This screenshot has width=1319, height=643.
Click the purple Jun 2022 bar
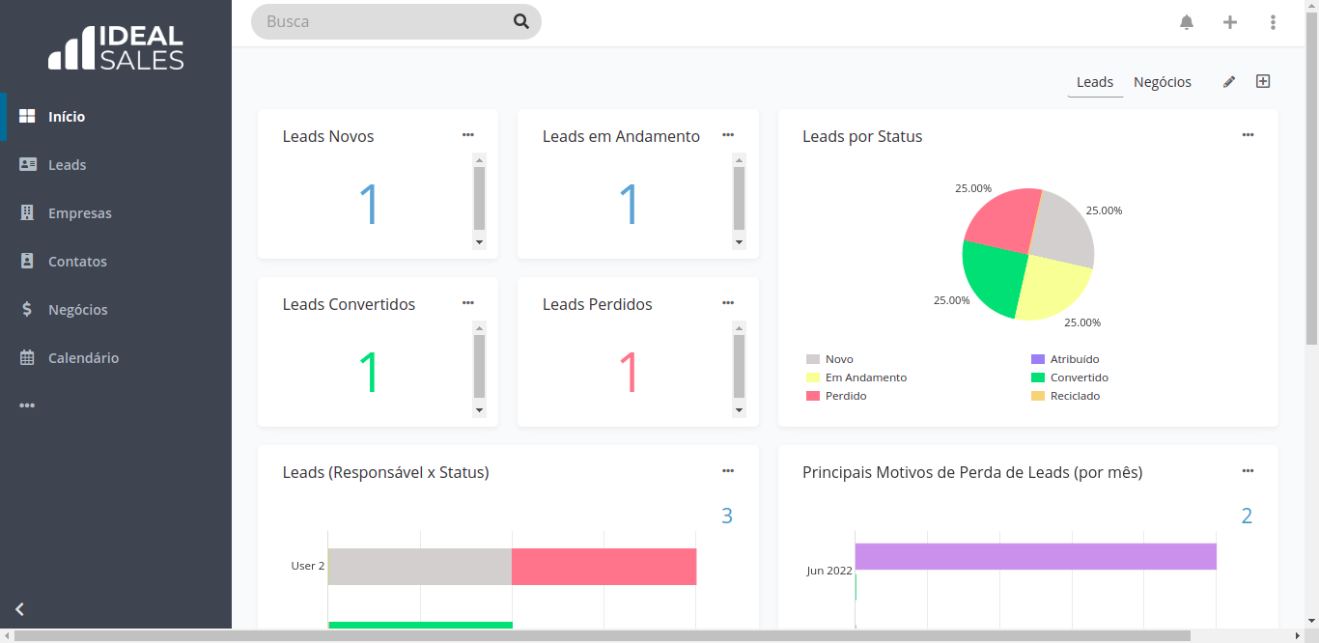[x=1035, y=556]
